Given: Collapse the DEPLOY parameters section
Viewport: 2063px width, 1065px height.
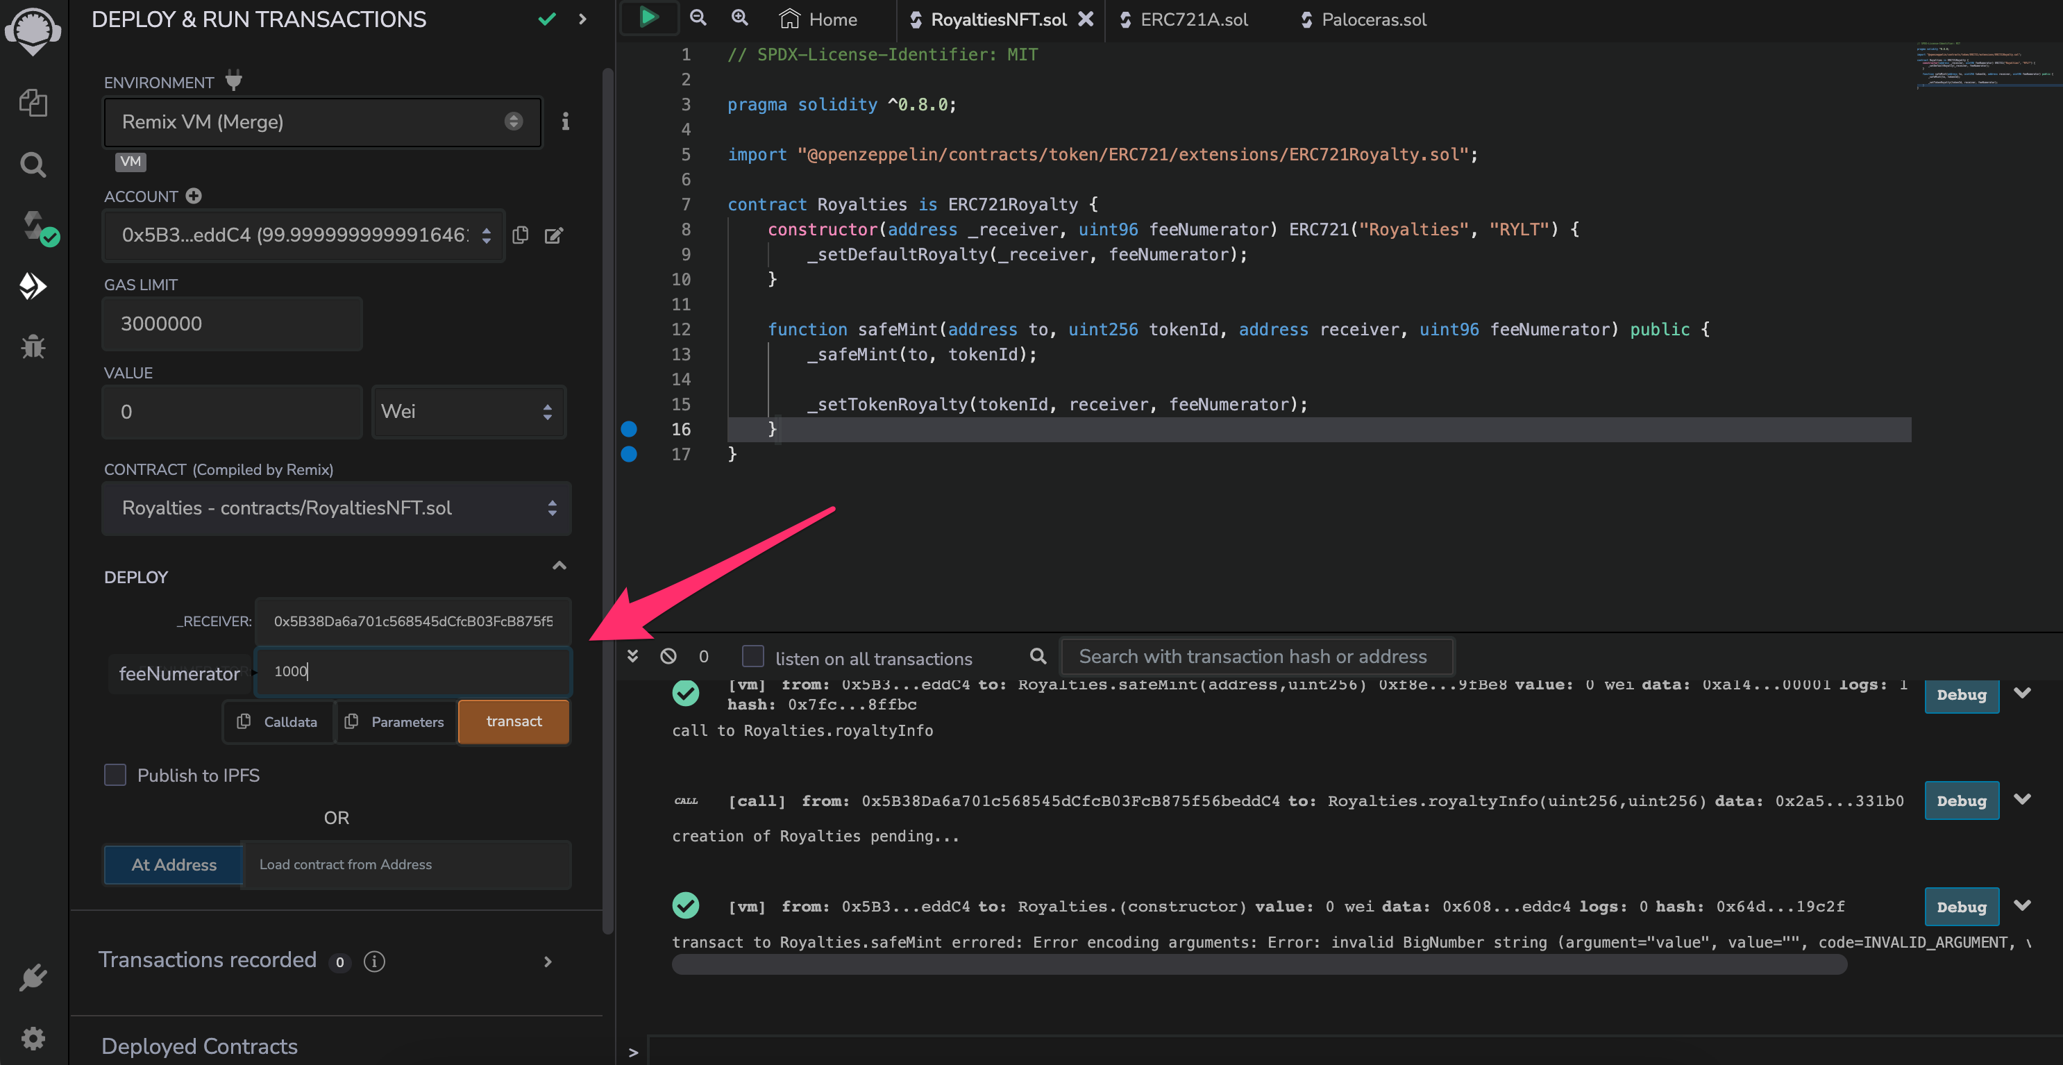Looking at the screenshot, I should click(559, 565).
